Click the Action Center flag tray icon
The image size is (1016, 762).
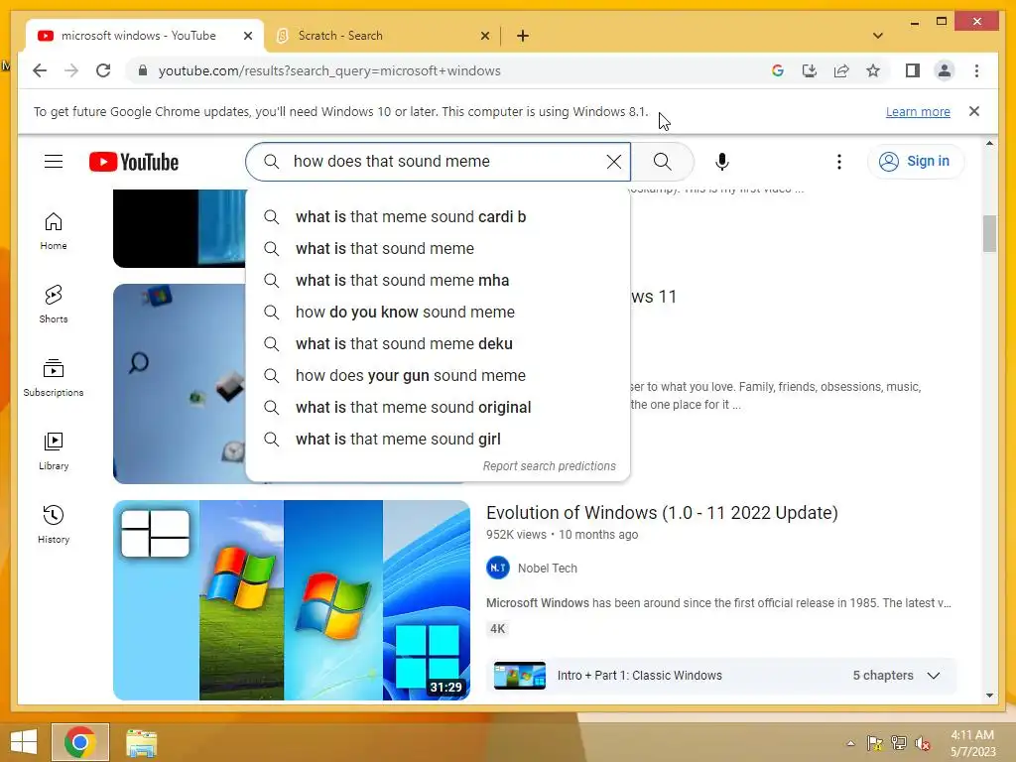875,743
